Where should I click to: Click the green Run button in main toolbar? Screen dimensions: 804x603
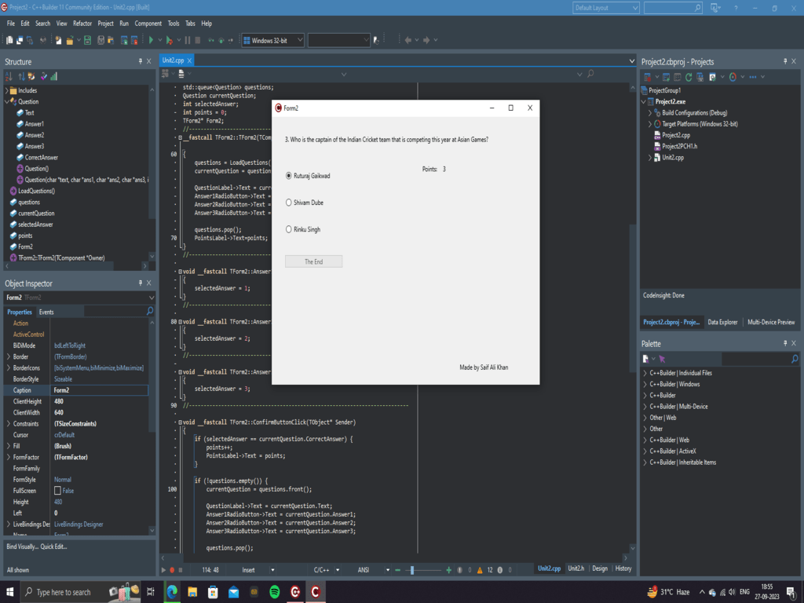click(152, 40)
